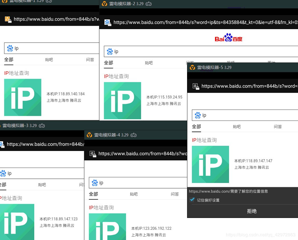The width and height of the screenshot is (298, 240).
Task: Click the Baidu 百度 logo in 雷电模拟器-2
Action: [228, 38]
